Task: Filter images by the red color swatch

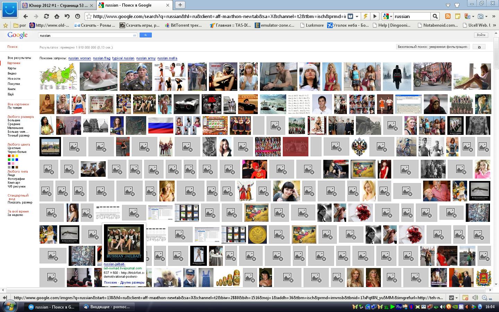Action: pos(9,156)
